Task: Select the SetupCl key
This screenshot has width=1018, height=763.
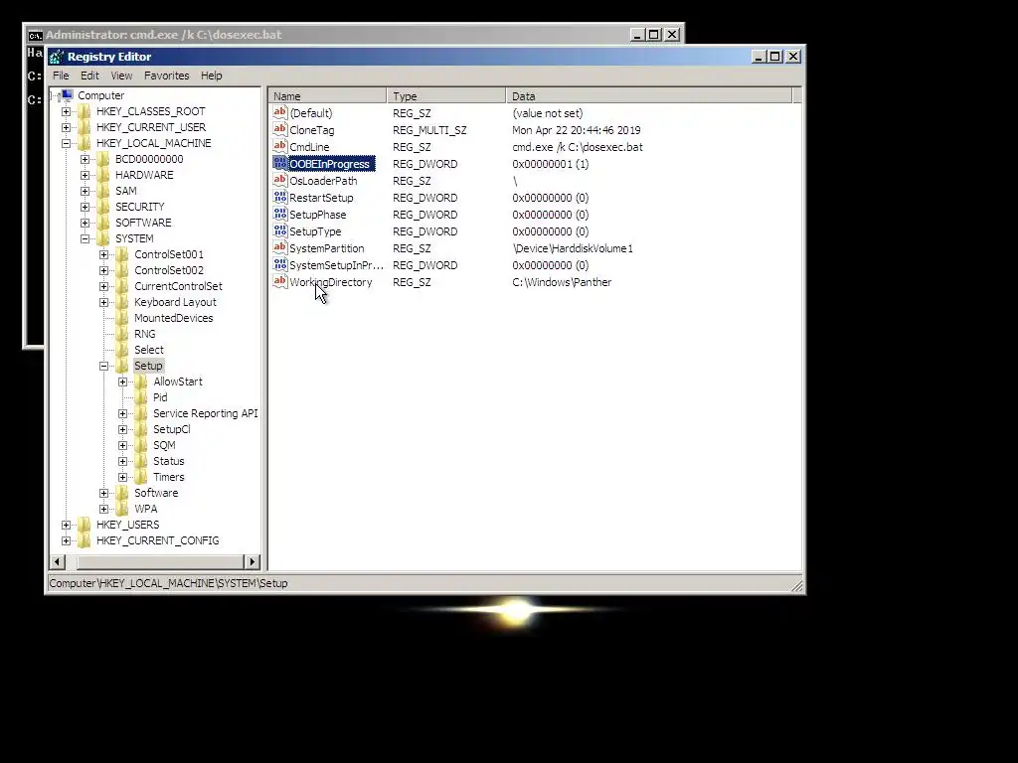Action: pyautogui.click(x=171, y=429)
